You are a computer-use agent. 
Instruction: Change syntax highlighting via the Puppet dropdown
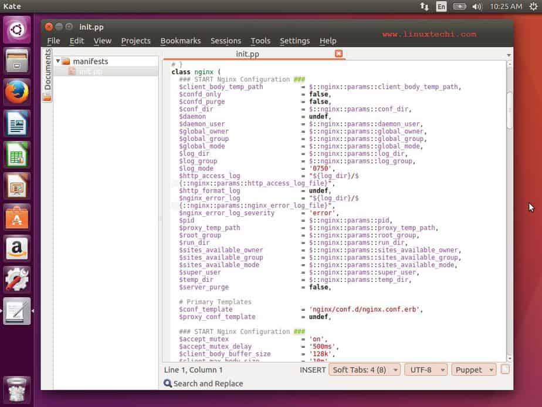473,369
